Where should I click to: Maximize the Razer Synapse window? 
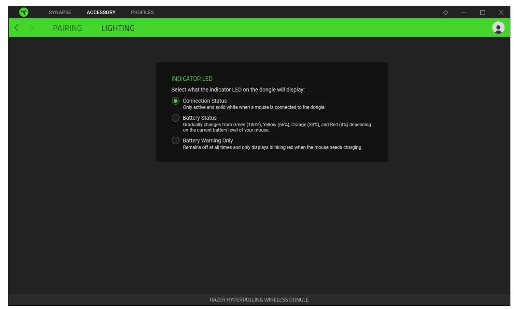tap(483, 13)
